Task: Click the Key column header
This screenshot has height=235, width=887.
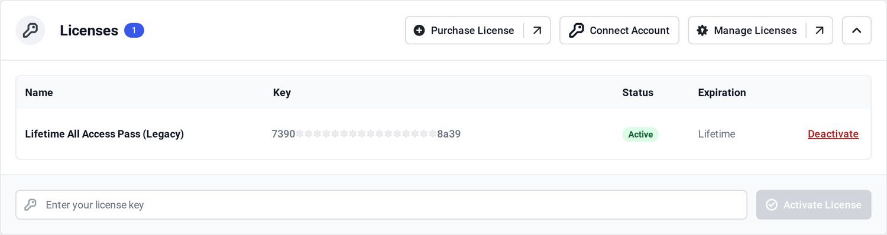Action: point(282,93)
